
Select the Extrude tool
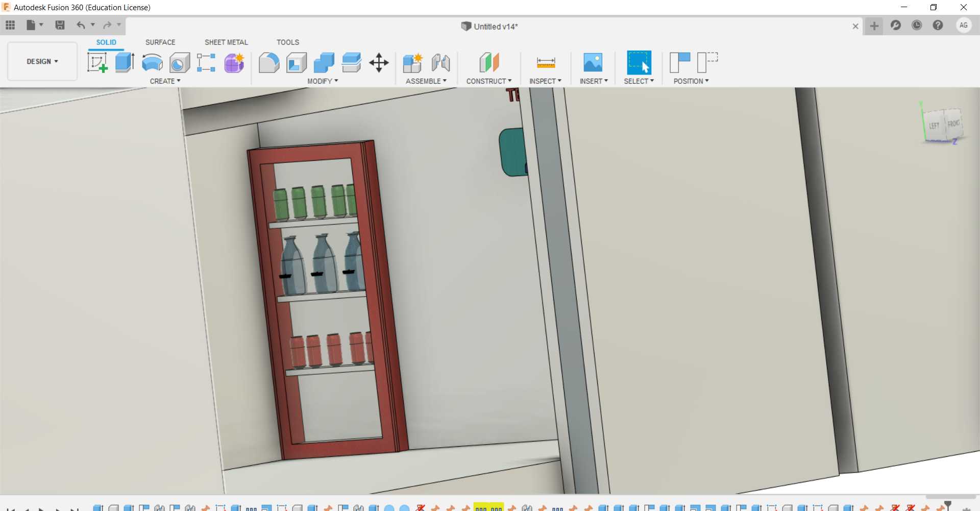(125, 63)
